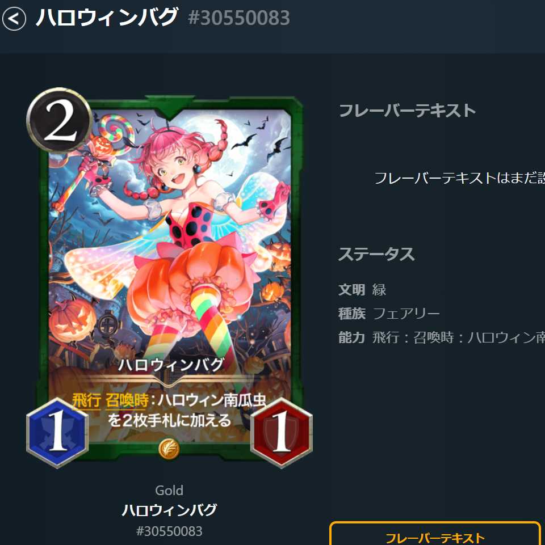The width and height of the screenshot is (545, 545).
Task: Click the フレーバーテキスト section heading
Action: [x=407, y=111]
